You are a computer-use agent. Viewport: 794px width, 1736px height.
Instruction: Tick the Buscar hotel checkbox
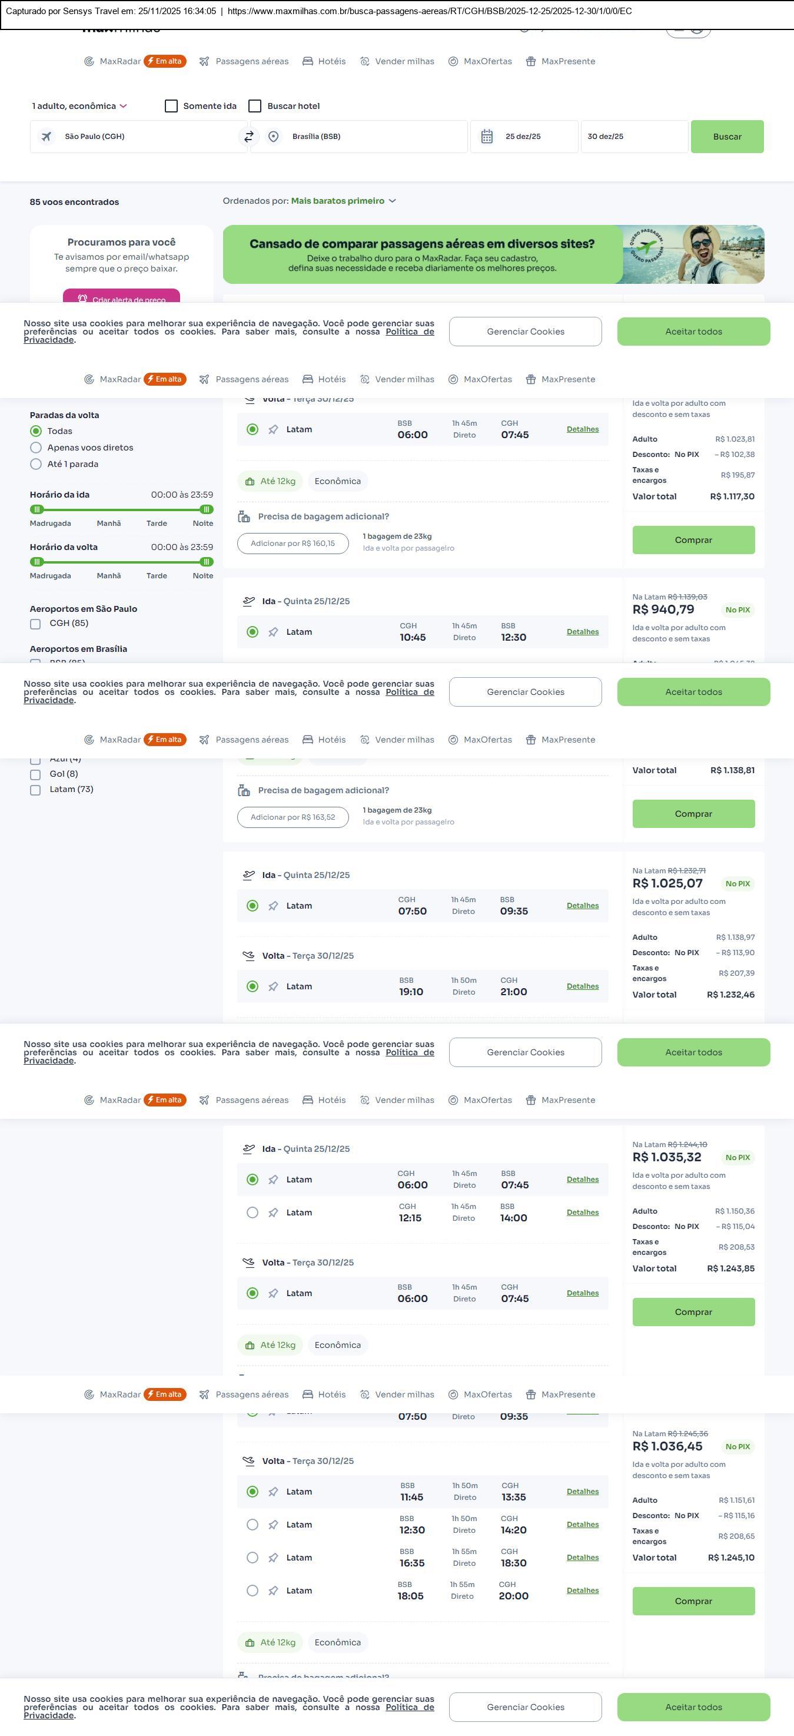[255, 107]
